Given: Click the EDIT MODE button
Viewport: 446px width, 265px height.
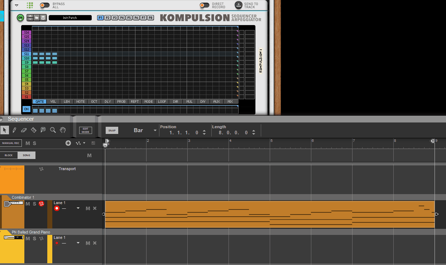Looking at the screenshot, I should coord(85,130).
